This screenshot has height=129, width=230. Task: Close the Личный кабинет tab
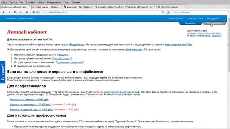tap(29, 7)
